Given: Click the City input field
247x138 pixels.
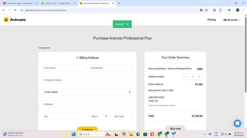Looking at the screenshot, I should (x=64, y=117).
